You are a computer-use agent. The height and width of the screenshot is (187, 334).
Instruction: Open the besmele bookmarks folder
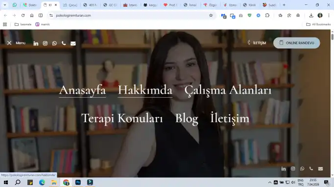coord(23,24)
